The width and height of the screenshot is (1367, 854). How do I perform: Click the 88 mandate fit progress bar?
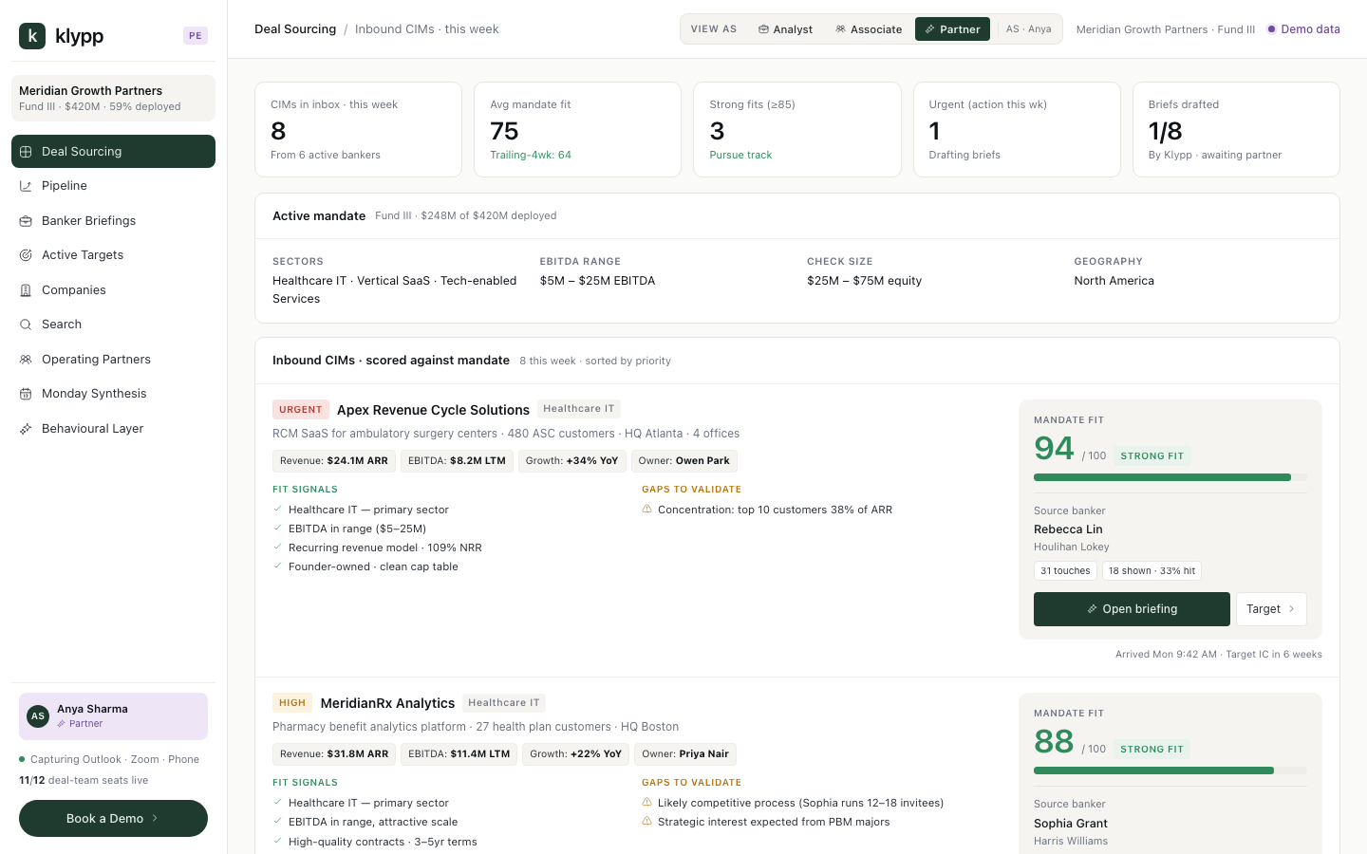1170,770
